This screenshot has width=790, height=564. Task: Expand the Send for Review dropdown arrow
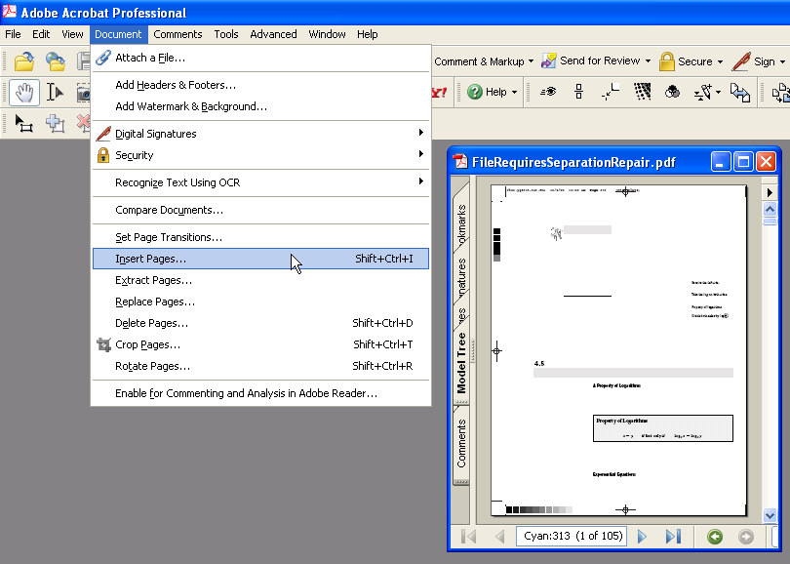point(648,61)
